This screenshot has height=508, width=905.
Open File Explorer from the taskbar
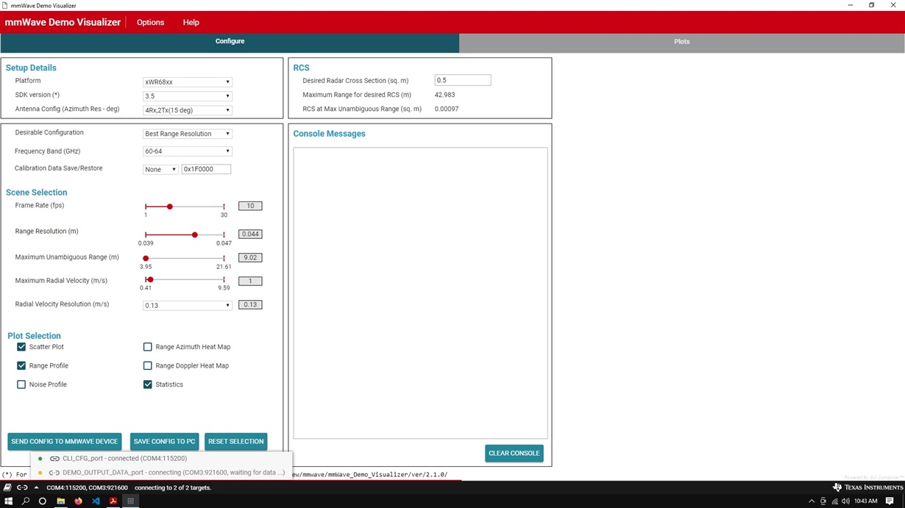[x=61, y=501]
